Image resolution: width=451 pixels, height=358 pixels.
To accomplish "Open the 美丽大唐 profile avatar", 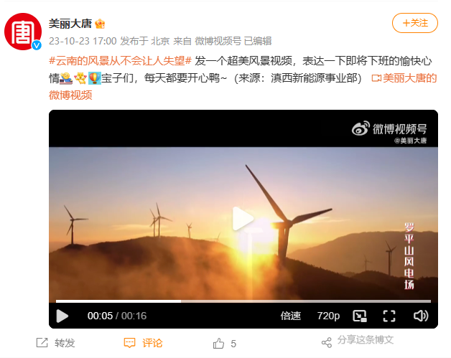I will tap(23, 32).
